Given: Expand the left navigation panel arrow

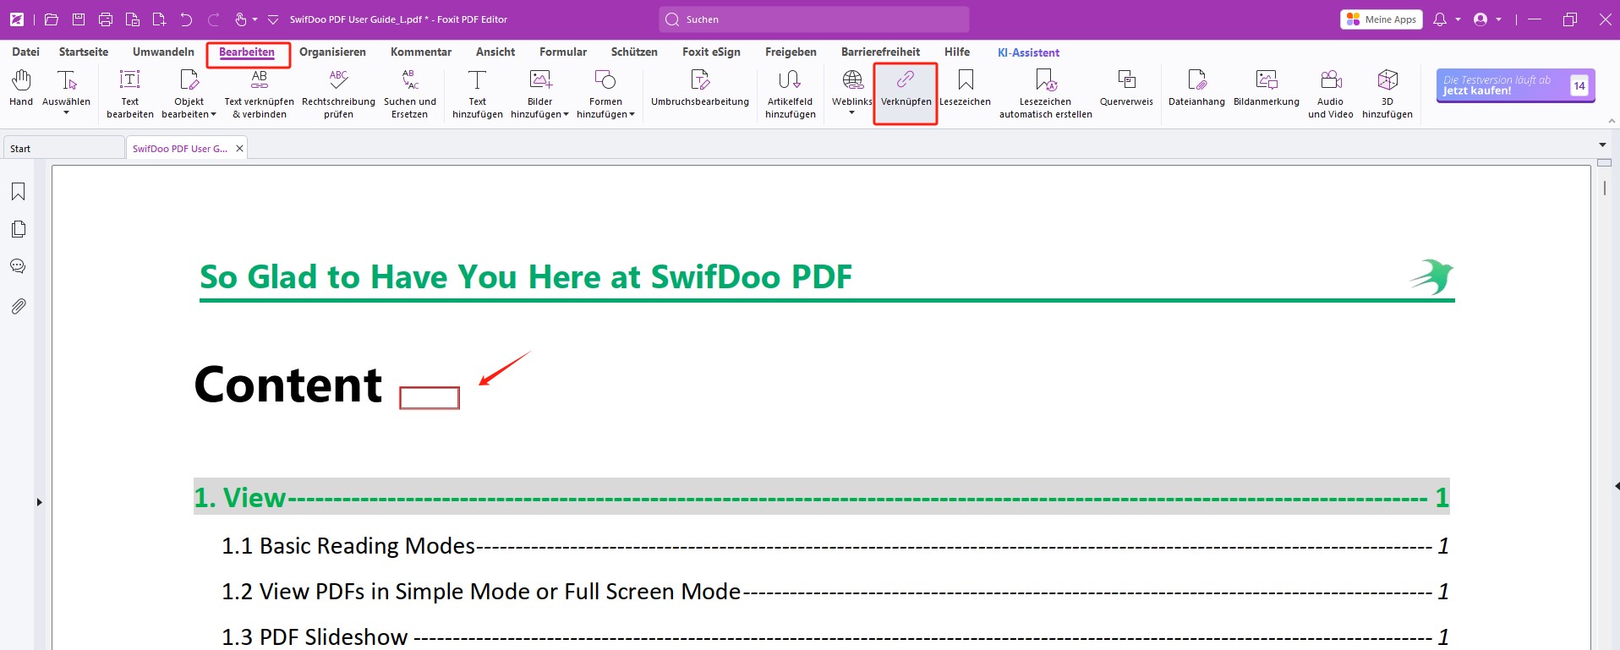Looking at the screenshot, I should click(x=39, y=502).
